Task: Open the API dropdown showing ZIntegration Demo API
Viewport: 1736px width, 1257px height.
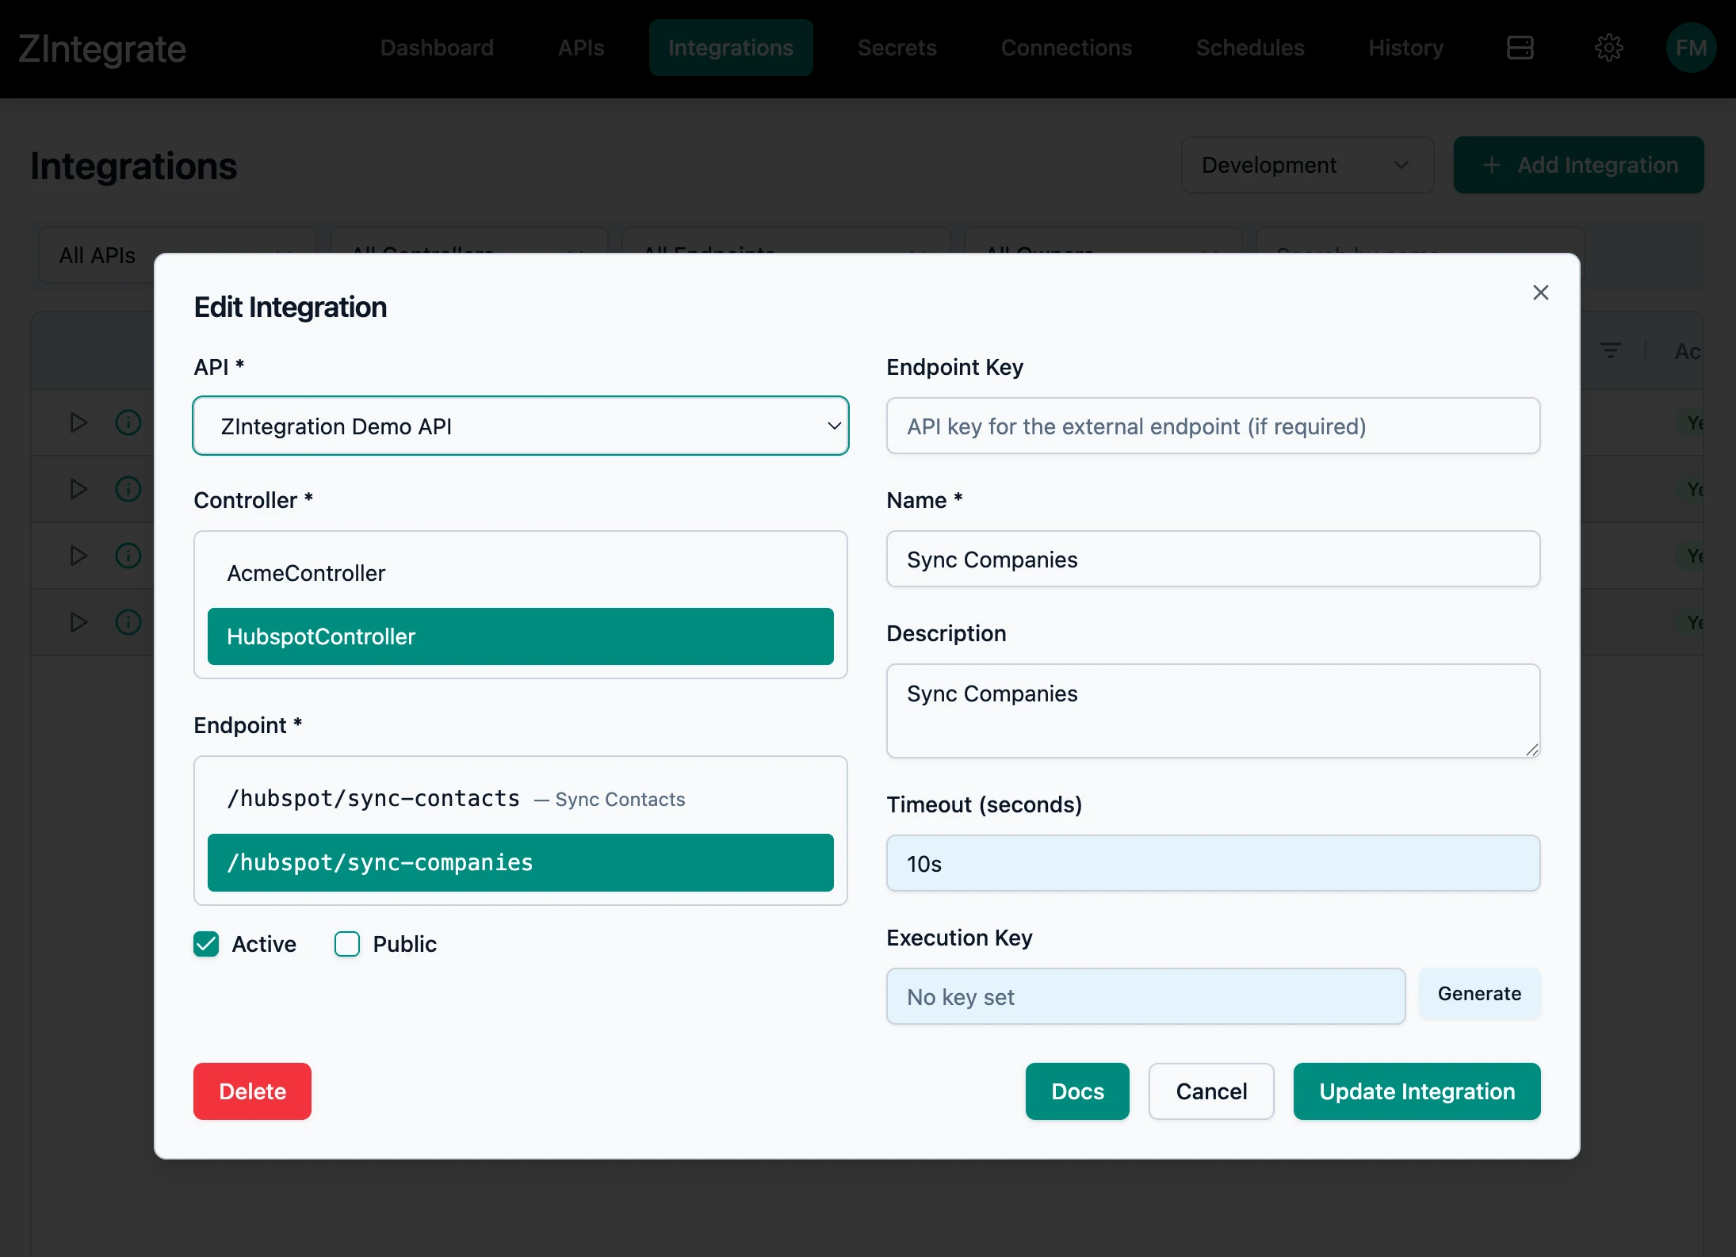Action: (520, 426)
